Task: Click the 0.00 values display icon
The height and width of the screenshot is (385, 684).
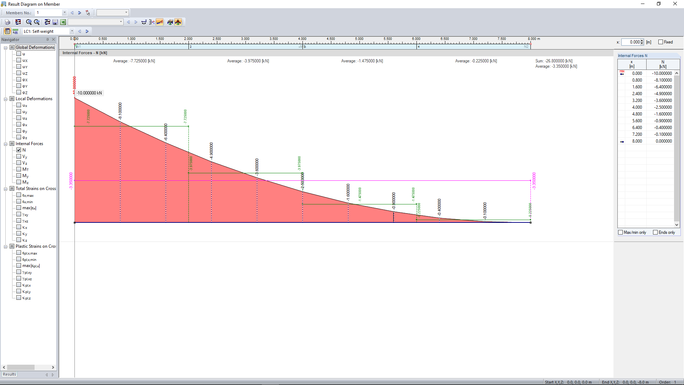Action: (15, 31)
